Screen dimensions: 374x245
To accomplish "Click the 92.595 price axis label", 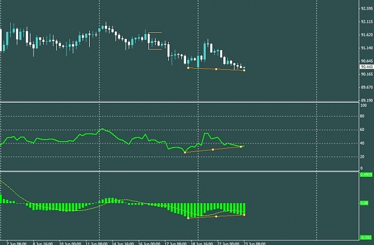I will [367, 8].
